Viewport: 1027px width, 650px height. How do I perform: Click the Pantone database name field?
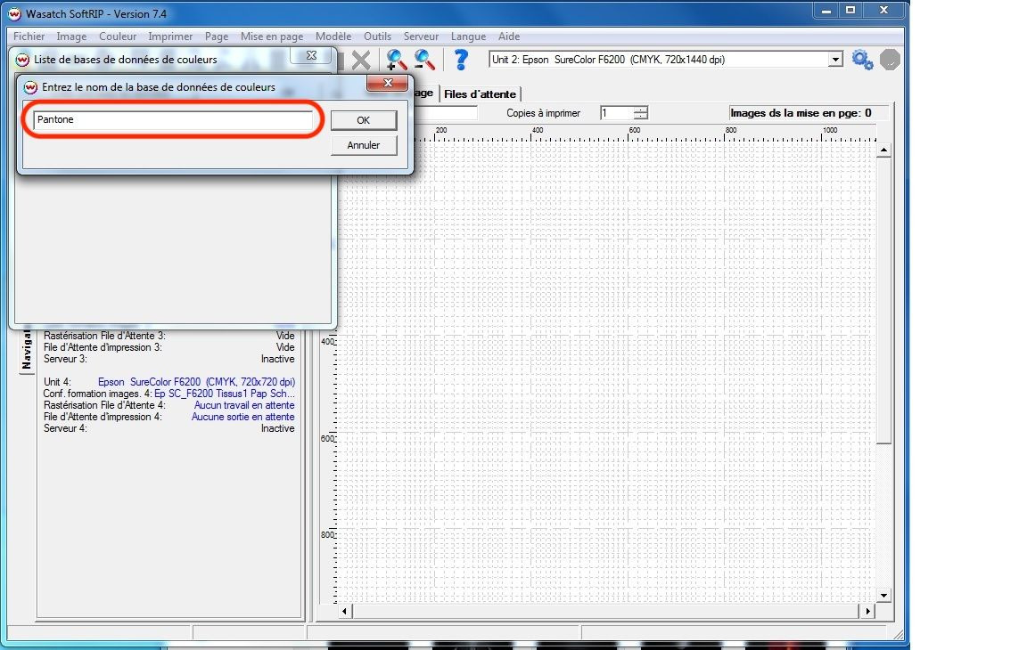tap(173, 119)
